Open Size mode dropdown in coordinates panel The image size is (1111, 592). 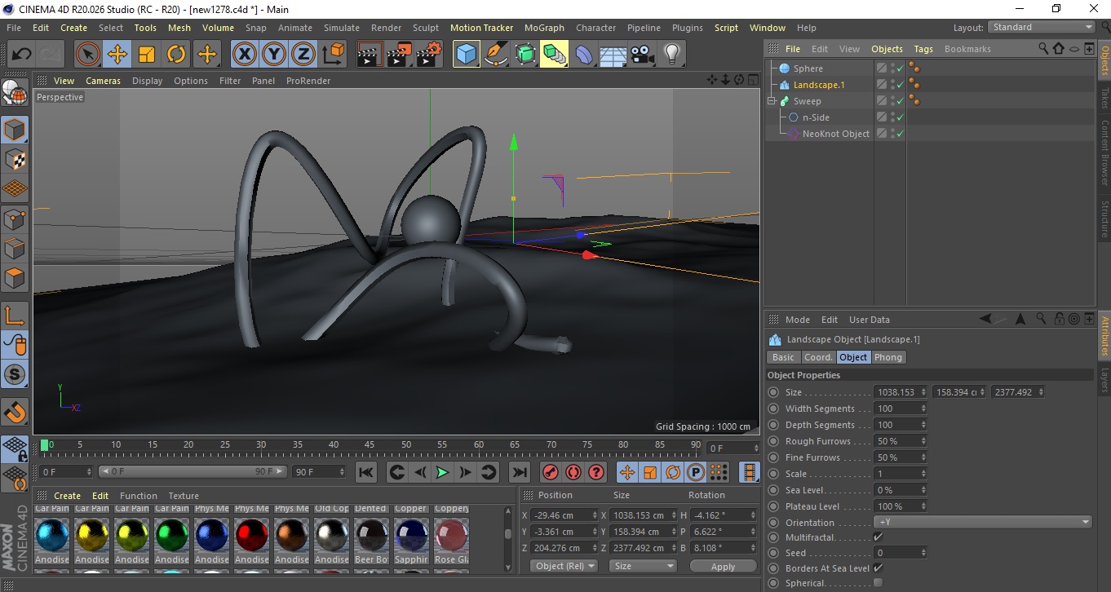(644, 566)
